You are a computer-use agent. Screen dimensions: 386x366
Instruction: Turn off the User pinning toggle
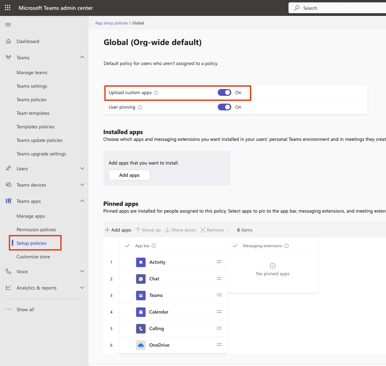(224, 107)
